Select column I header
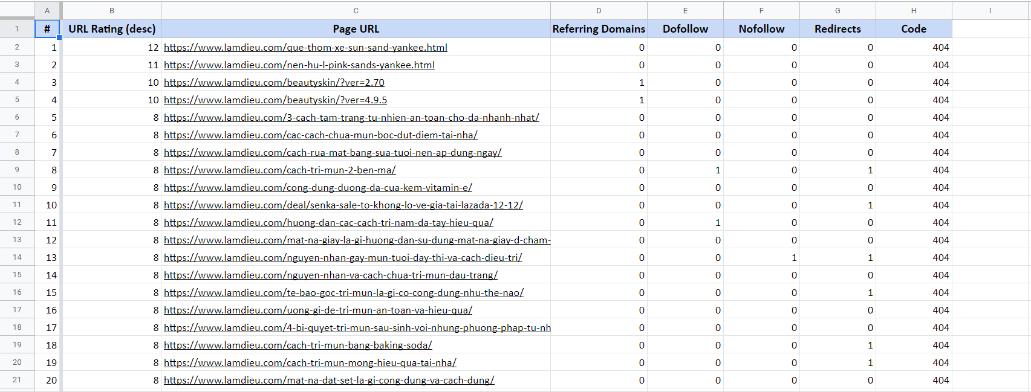Image resolution: width=1031 pixels, height=392 pixels. tap(990, 10)
